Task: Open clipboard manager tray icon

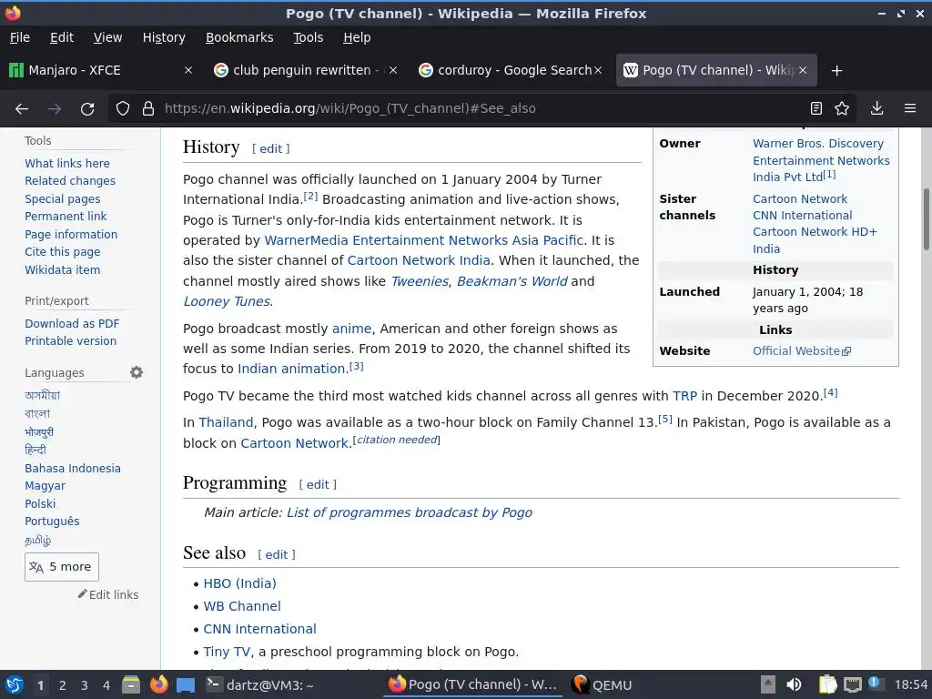Action: 827,684
